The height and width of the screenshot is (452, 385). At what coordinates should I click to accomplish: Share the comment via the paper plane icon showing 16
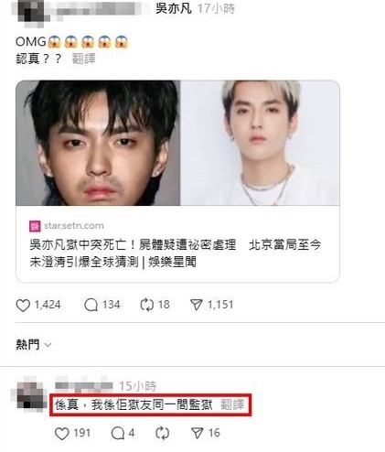[198, 434]
